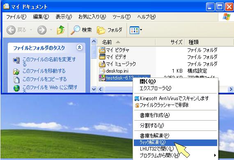Open the 表示(V) menu
The width and height of the screenshot is (234, 160).
coord(64,17)
